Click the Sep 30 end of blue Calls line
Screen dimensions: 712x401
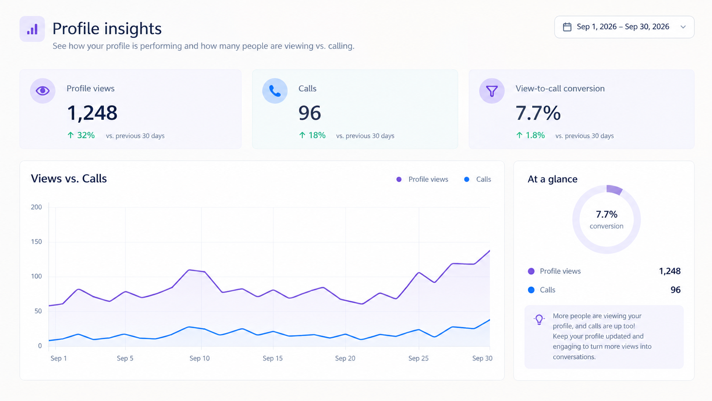point(489,320)
